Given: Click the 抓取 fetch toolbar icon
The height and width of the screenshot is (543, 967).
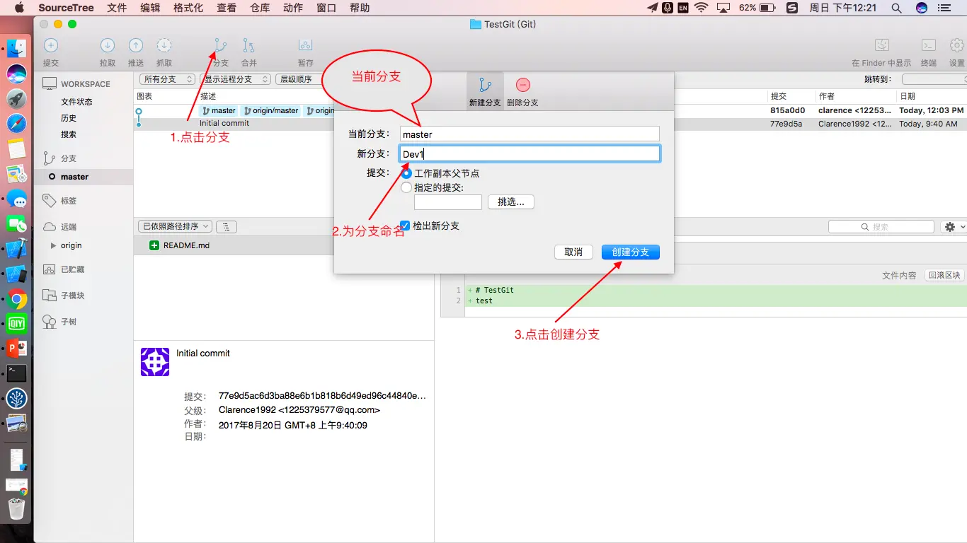Looking at the screenshot, I should [x=164, y=46].
